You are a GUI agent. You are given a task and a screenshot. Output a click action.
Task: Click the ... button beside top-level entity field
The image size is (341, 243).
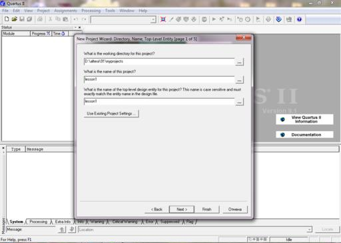click(239, 102)
